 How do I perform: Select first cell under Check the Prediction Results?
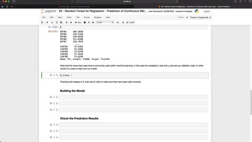coord(133,125)
